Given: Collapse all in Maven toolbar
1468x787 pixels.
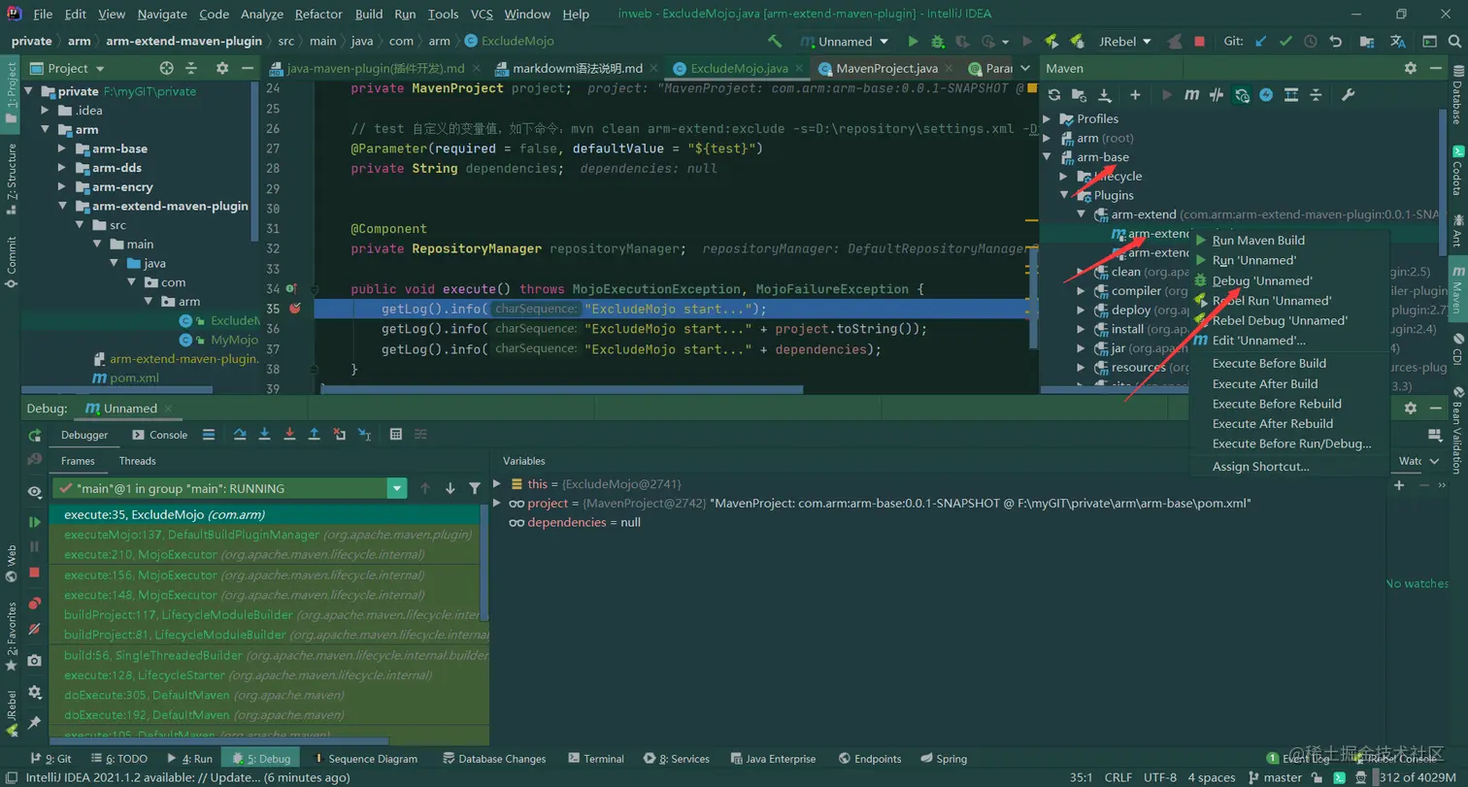Looking at the screenshot, I should click(1316, 94).
